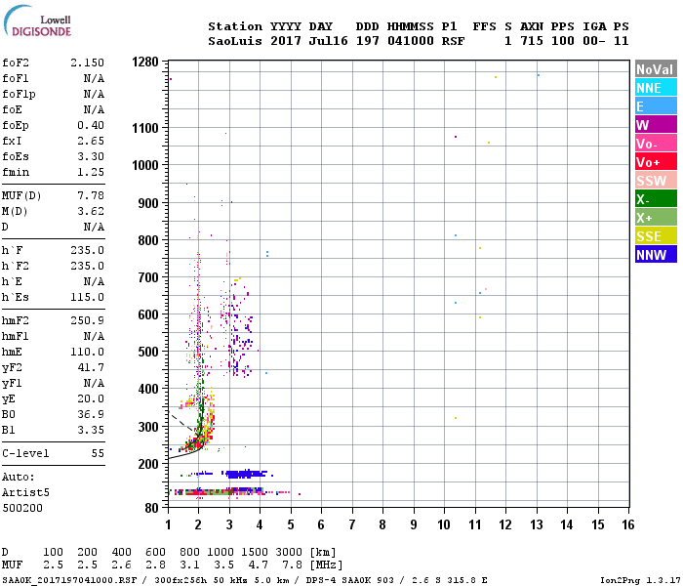Click the fmin value 1.25
The width and height of the screenshot is (683, 586).
(x=91, y=172)
